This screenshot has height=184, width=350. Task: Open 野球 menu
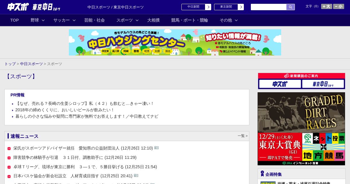(x=35, y=20)
